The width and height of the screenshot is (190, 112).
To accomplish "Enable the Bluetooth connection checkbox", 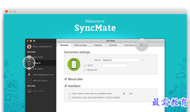I will (85, 70).
